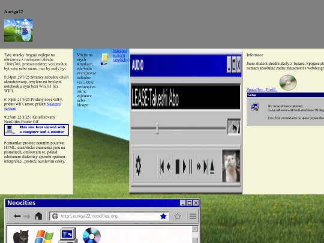Stop playback in the audio player
The width and height of the screenshot is (324, 243).
click(178, 166)
